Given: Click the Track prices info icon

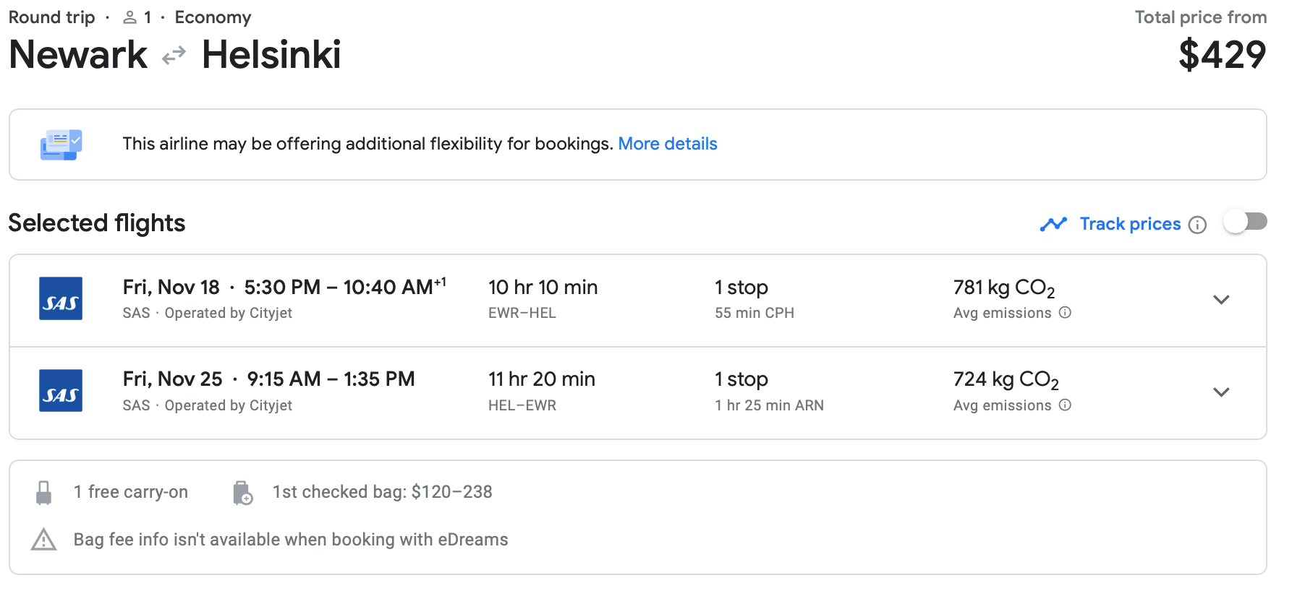Looking at the screenshot, I should 1198,225.
